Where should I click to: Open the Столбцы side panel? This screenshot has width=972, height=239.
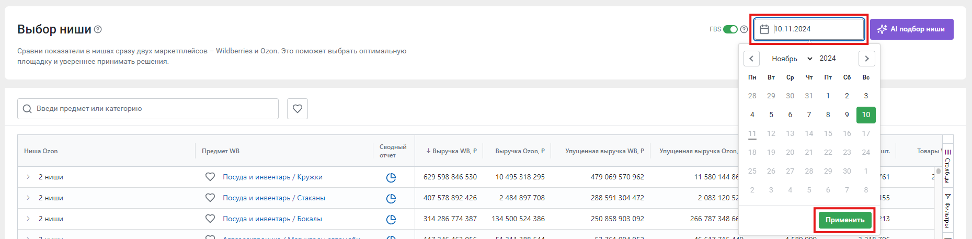point(948,166)
